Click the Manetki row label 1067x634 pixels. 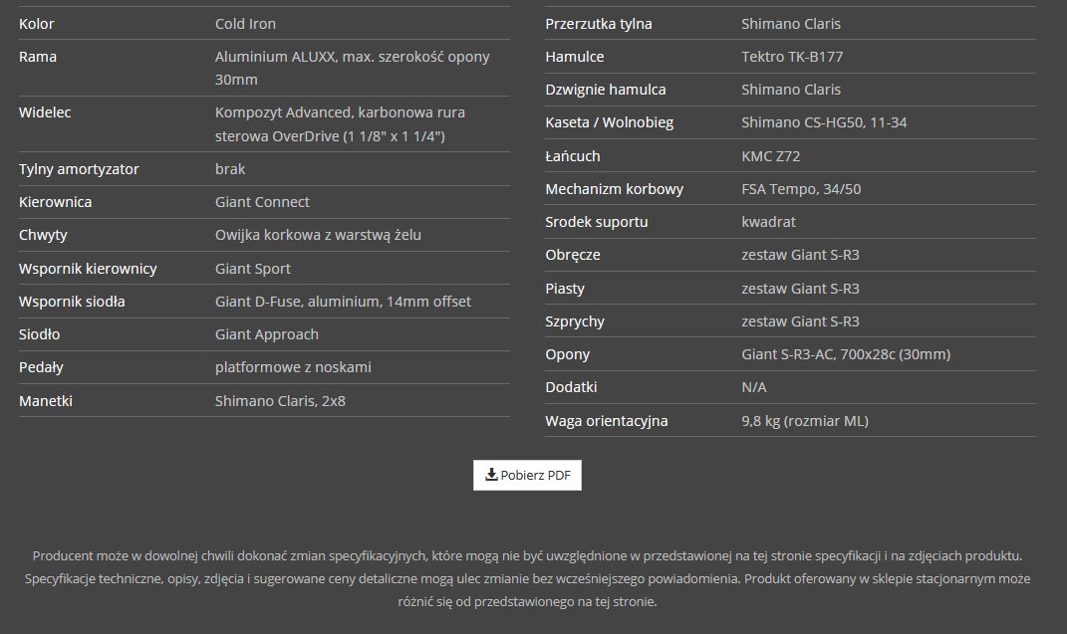click(46, 401)
